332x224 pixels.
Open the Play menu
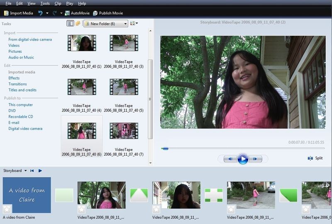click(x=69, y=3)
